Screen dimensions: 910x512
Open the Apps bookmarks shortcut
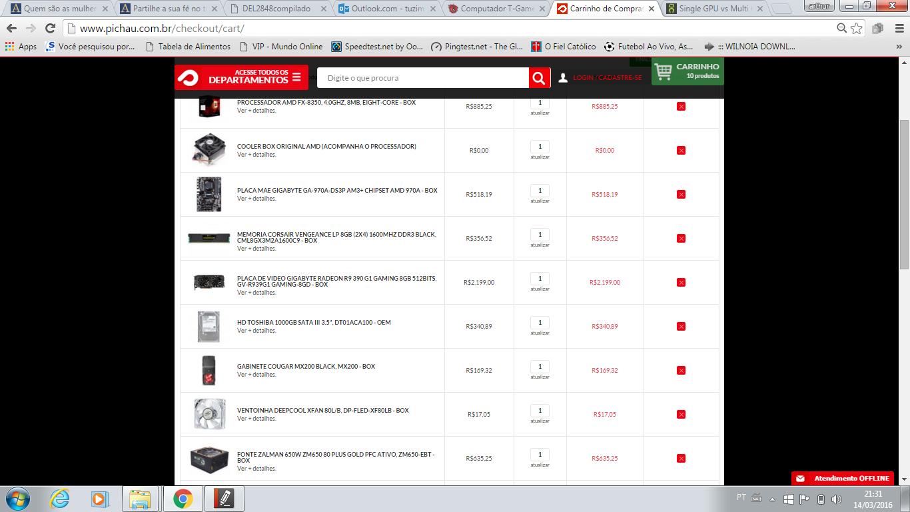(21, 47)
